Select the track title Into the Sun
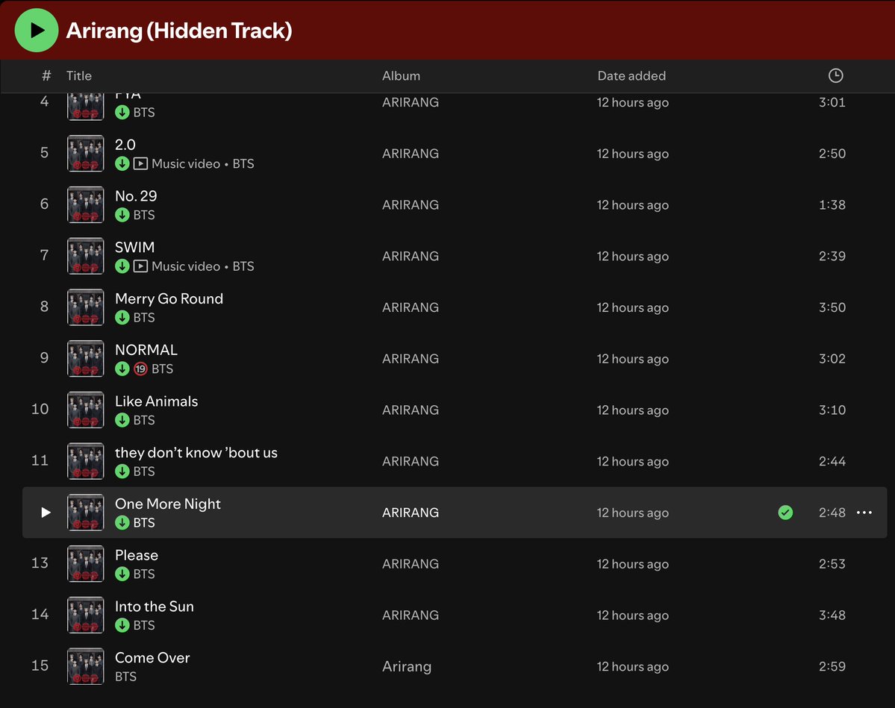Screen dimensions: 895x708 pos(154,607)
